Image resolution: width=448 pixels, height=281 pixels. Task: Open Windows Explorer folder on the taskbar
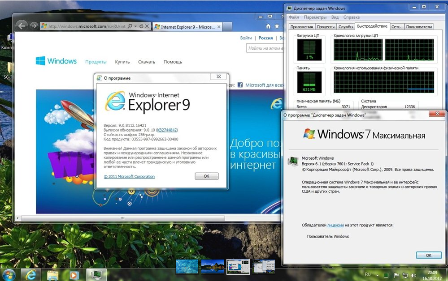click(x=52, y=275)
